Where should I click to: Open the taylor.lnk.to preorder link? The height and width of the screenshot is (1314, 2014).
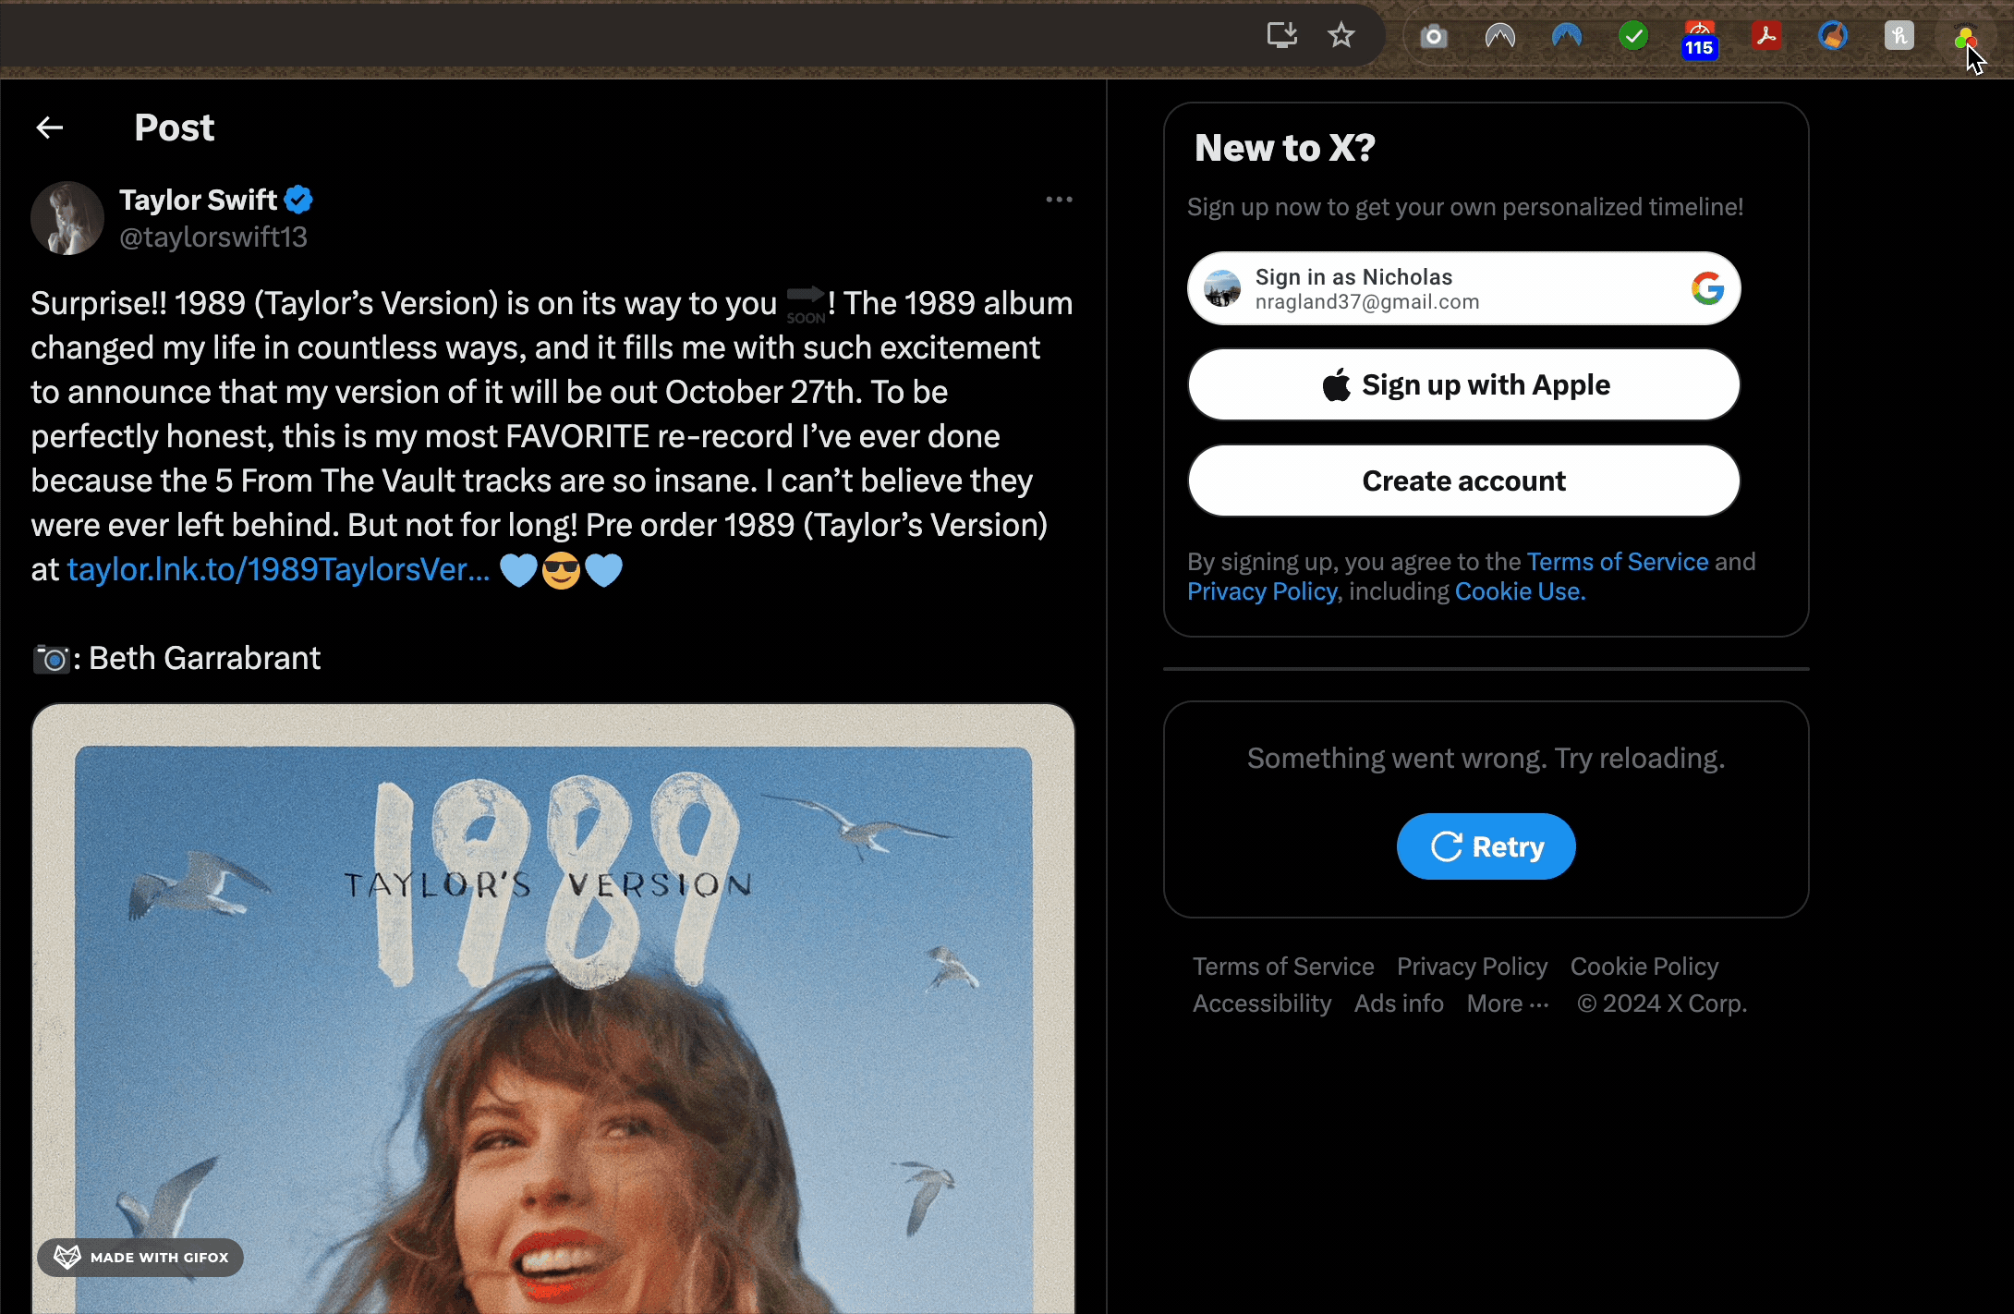pos(278,569)
